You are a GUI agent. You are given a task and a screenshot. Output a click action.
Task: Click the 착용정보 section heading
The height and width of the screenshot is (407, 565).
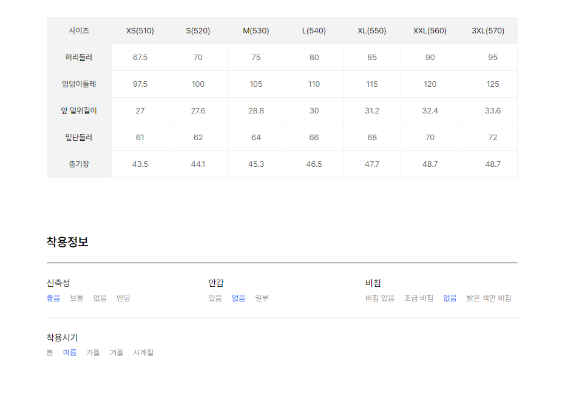tap(67, 241)
